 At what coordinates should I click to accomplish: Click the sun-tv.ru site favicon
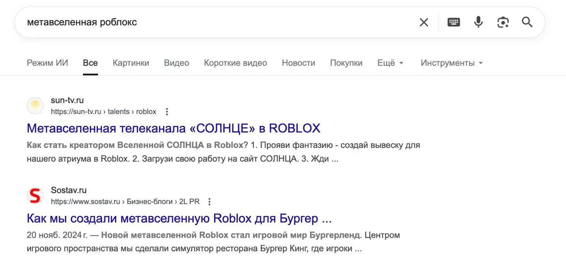click(x=35, y=106)
